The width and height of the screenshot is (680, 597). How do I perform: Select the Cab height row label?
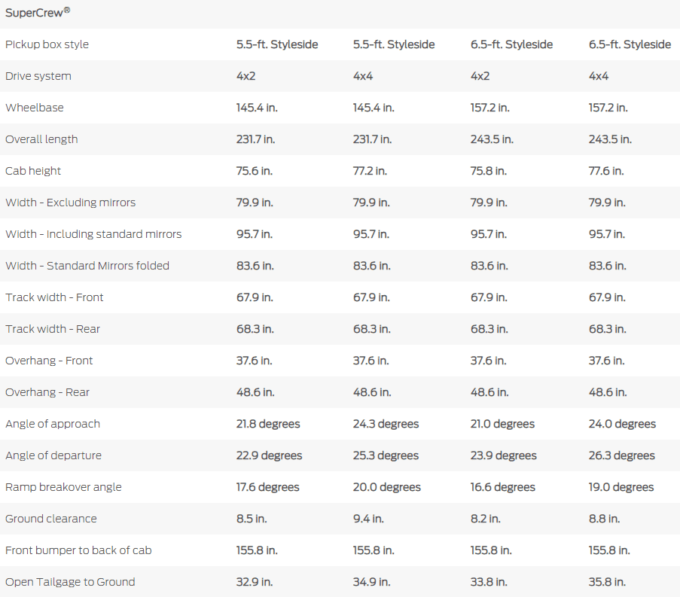click(x=33, y=171)
